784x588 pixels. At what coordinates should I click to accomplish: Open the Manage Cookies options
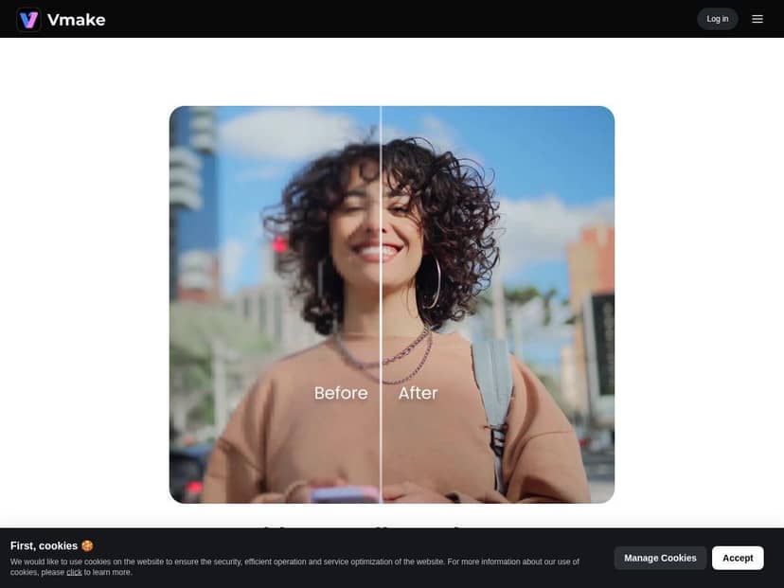(660, 558)
